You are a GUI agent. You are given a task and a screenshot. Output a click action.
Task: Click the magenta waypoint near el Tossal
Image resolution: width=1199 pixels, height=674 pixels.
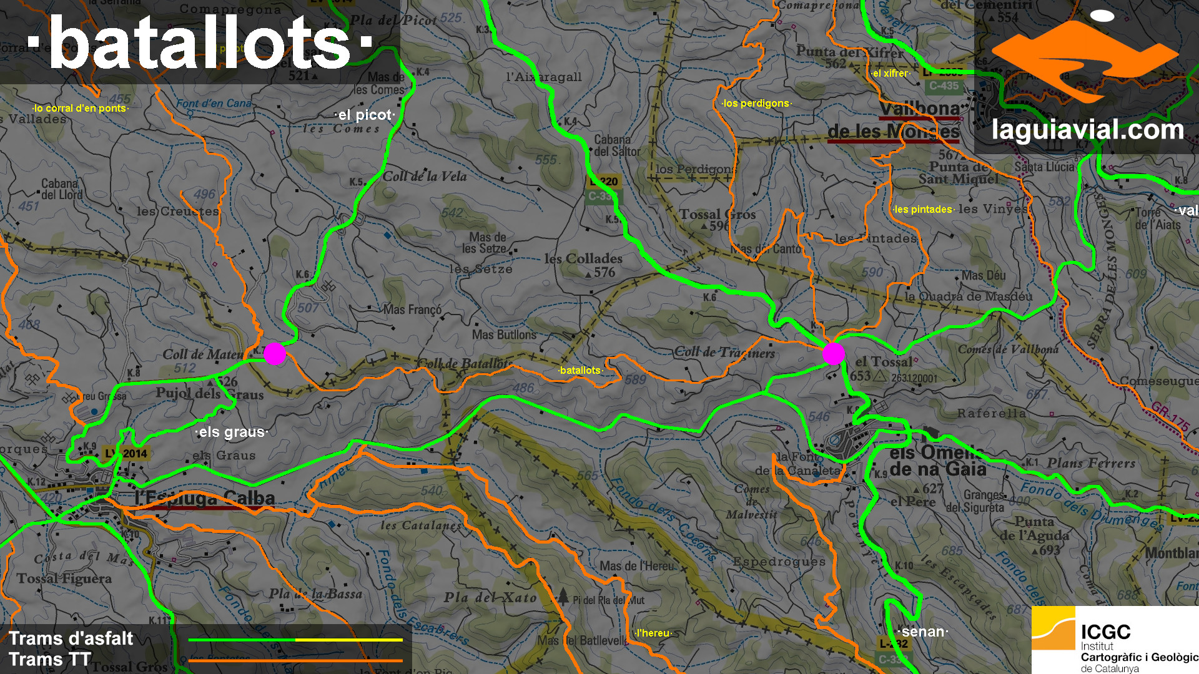tap(834, 354)
